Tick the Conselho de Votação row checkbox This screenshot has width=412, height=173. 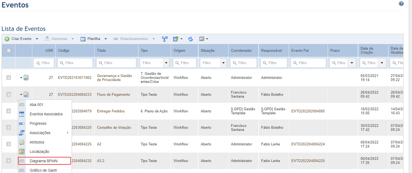pyautogui.click(x=9, y=127)
